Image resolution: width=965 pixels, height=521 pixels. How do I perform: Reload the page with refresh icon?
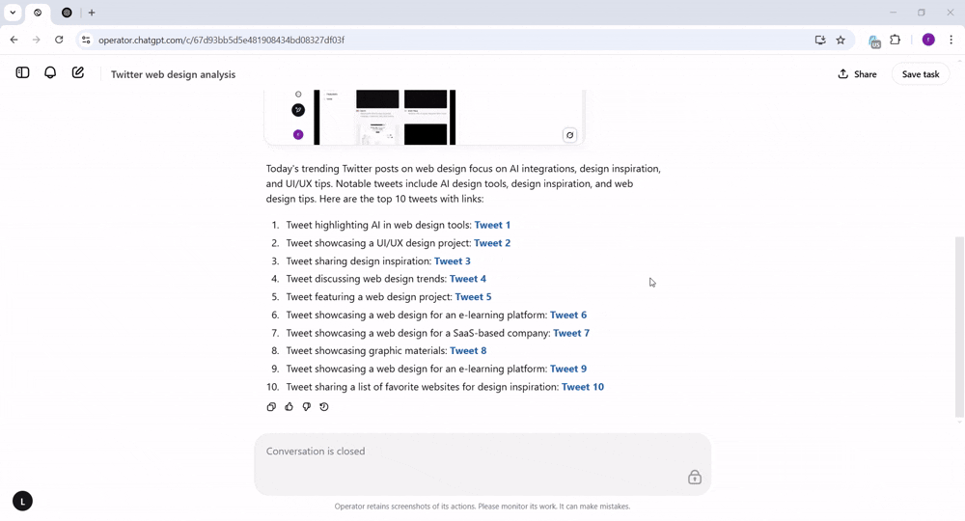(x=59, y=40)
